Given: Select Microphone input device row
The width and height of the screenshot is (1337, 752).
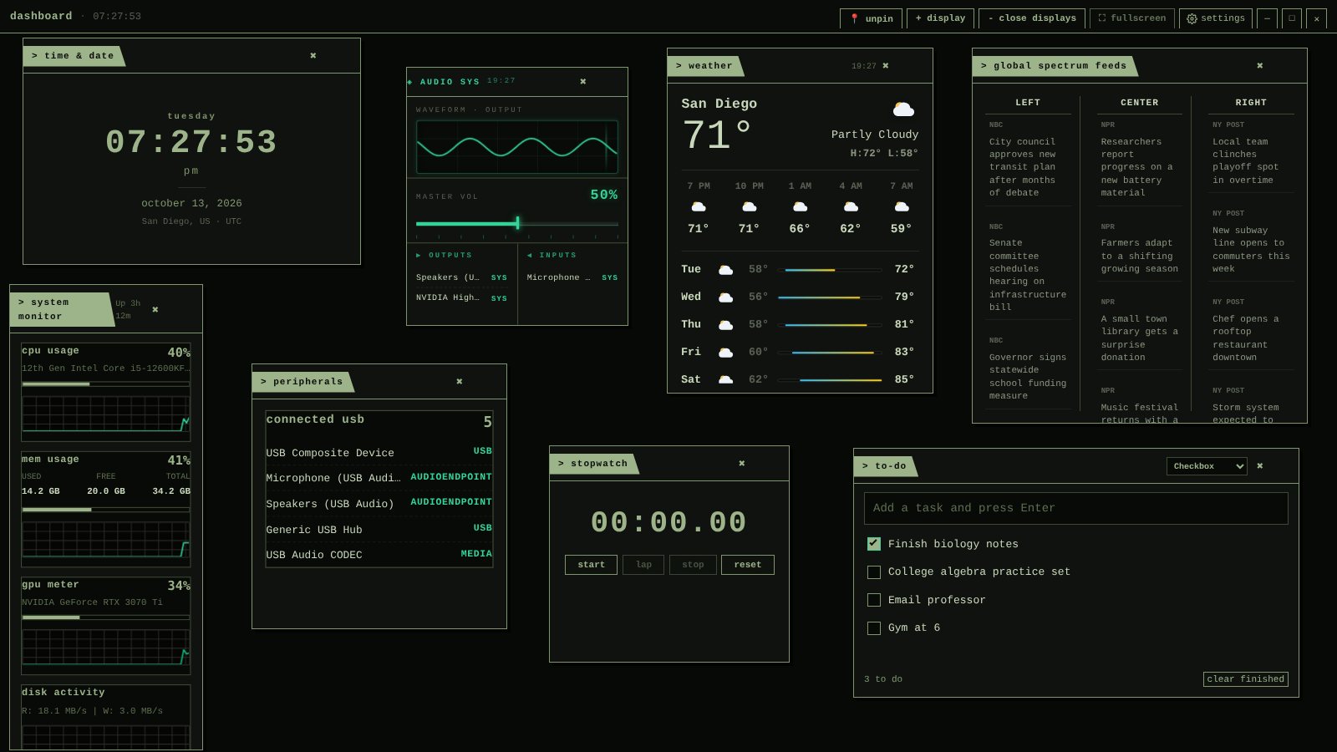Looking at the screenshot, I should point(572,277).
